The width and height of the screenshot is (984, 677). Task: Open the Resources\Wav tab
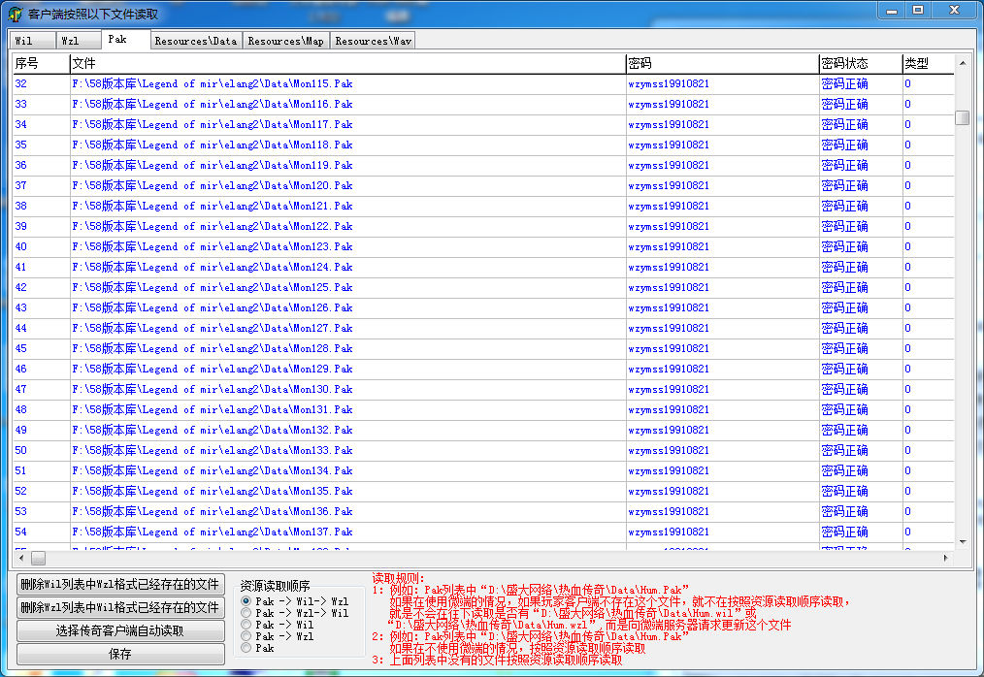[x=373, y=41]
